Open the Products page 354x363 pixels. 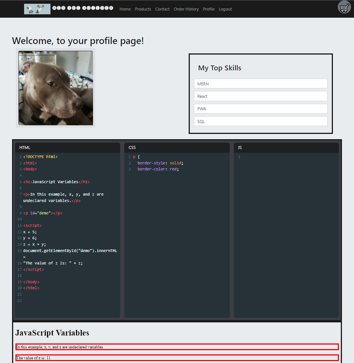point(143,9)
